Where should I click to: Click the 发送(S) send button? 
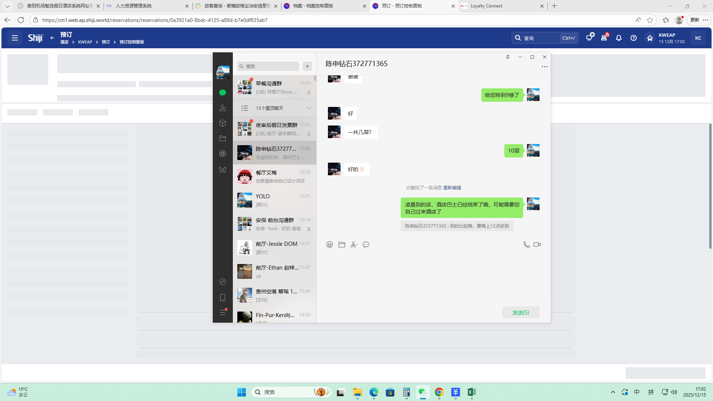(x=521, y=312)
